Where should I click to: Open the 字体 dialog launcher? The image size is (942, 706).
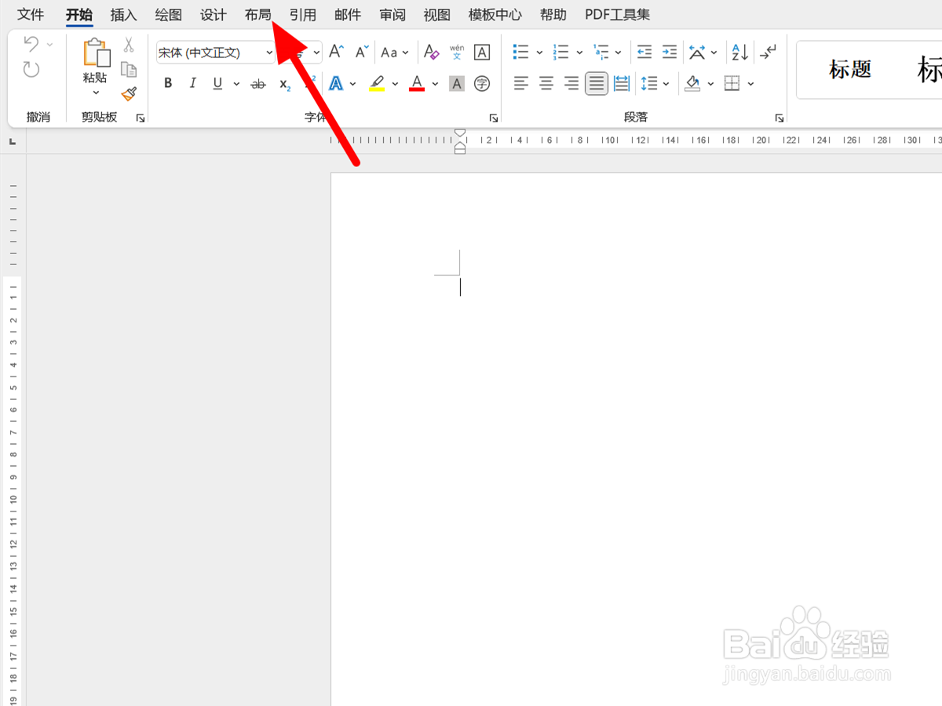pyautogui.click(x=494, y=118)
